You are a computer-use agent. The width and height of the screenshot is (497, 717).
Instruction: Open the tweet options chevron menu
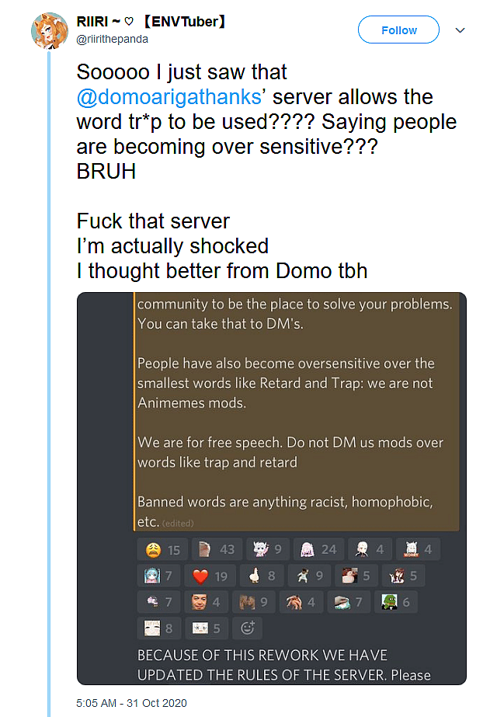(x=460, y=30)
